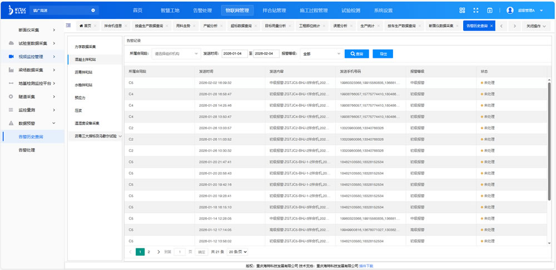Open the 拌合站管理 top menu

(274, 10)
